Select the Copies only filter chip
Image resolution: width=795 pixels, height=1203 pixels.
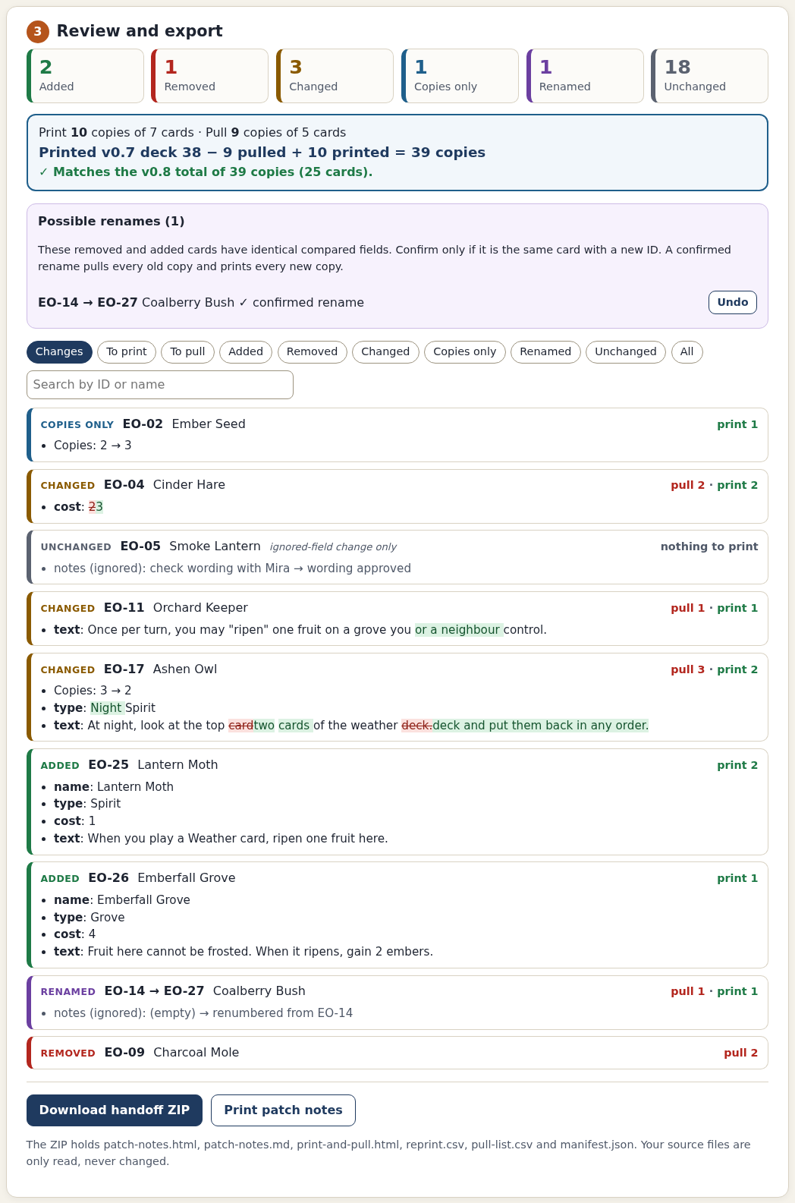465,352
